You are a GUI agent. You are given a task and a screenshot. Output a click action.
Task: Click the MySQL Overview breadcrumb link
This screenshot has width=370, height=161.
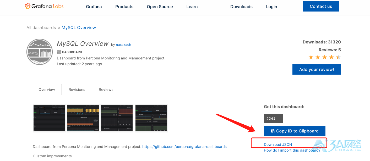click(79, 27)
